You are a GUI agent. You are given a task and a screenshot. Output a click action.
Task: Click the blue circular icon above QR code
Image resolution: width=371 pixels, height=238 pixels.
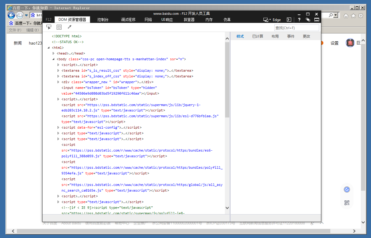click(x=347, y=189)
